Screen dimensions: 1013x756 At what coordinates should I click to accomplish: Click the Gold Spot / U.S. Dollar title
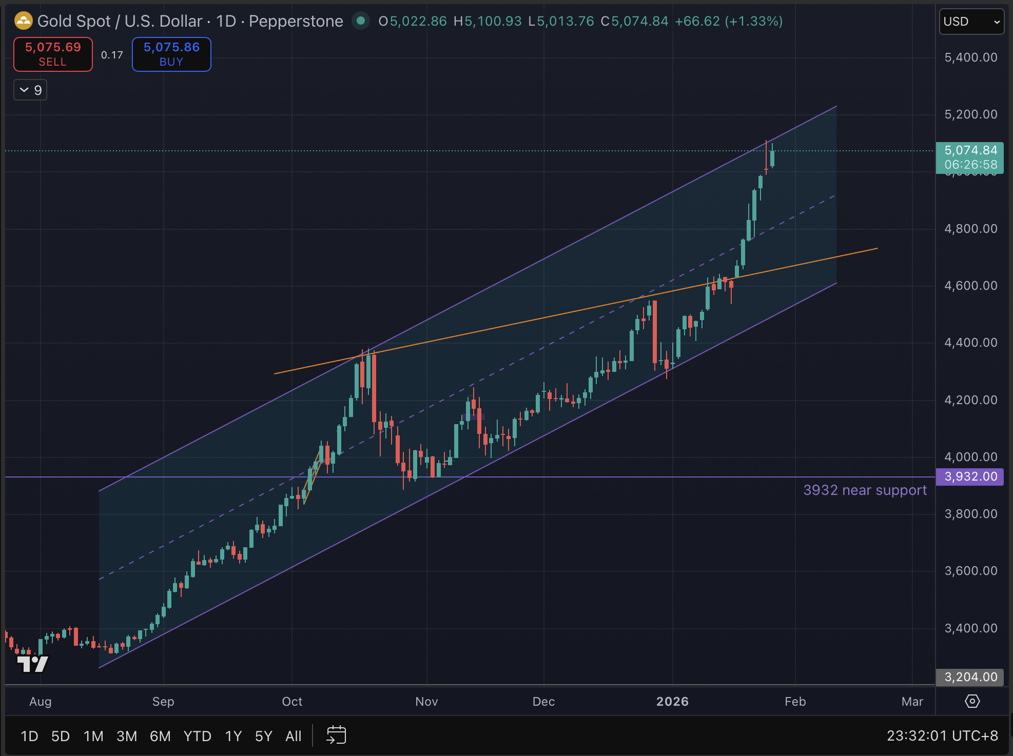point(120,21)
